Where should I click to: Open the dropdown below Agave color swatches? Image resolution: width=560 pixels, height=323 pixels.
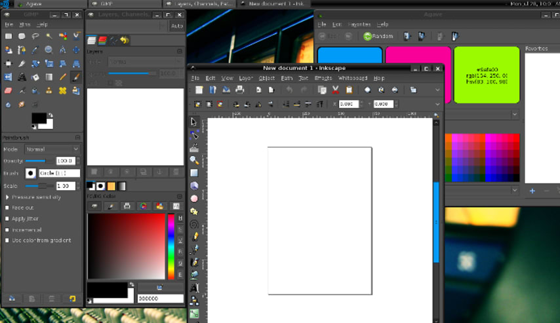pos(514,115)
